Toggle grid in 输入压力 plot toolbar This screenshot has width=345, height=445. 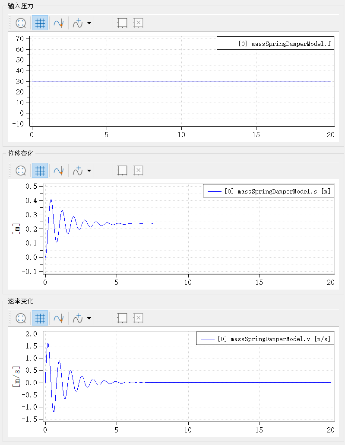coord(40,23)
